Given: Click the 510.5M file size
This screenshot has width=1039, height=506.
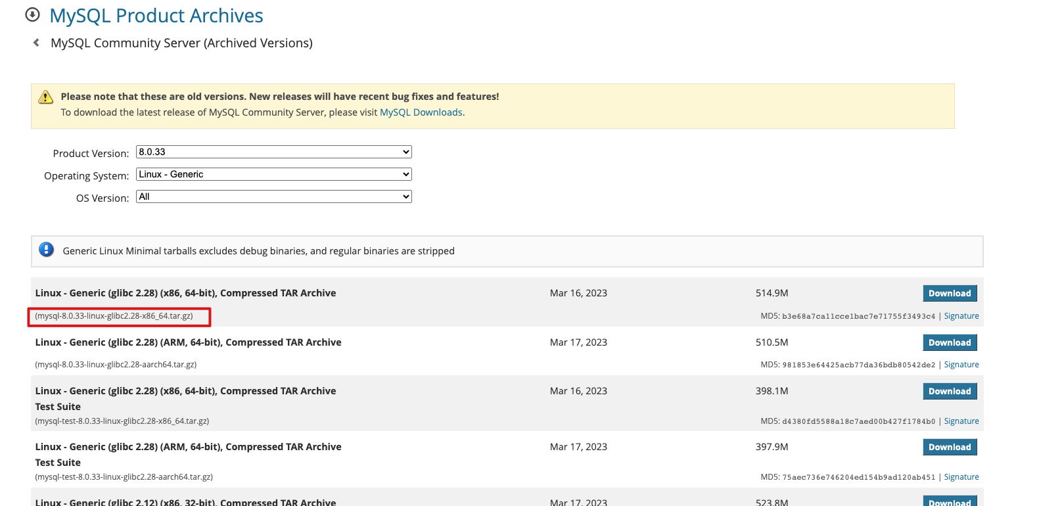Looking at the screenshot, I should point(772,342).
